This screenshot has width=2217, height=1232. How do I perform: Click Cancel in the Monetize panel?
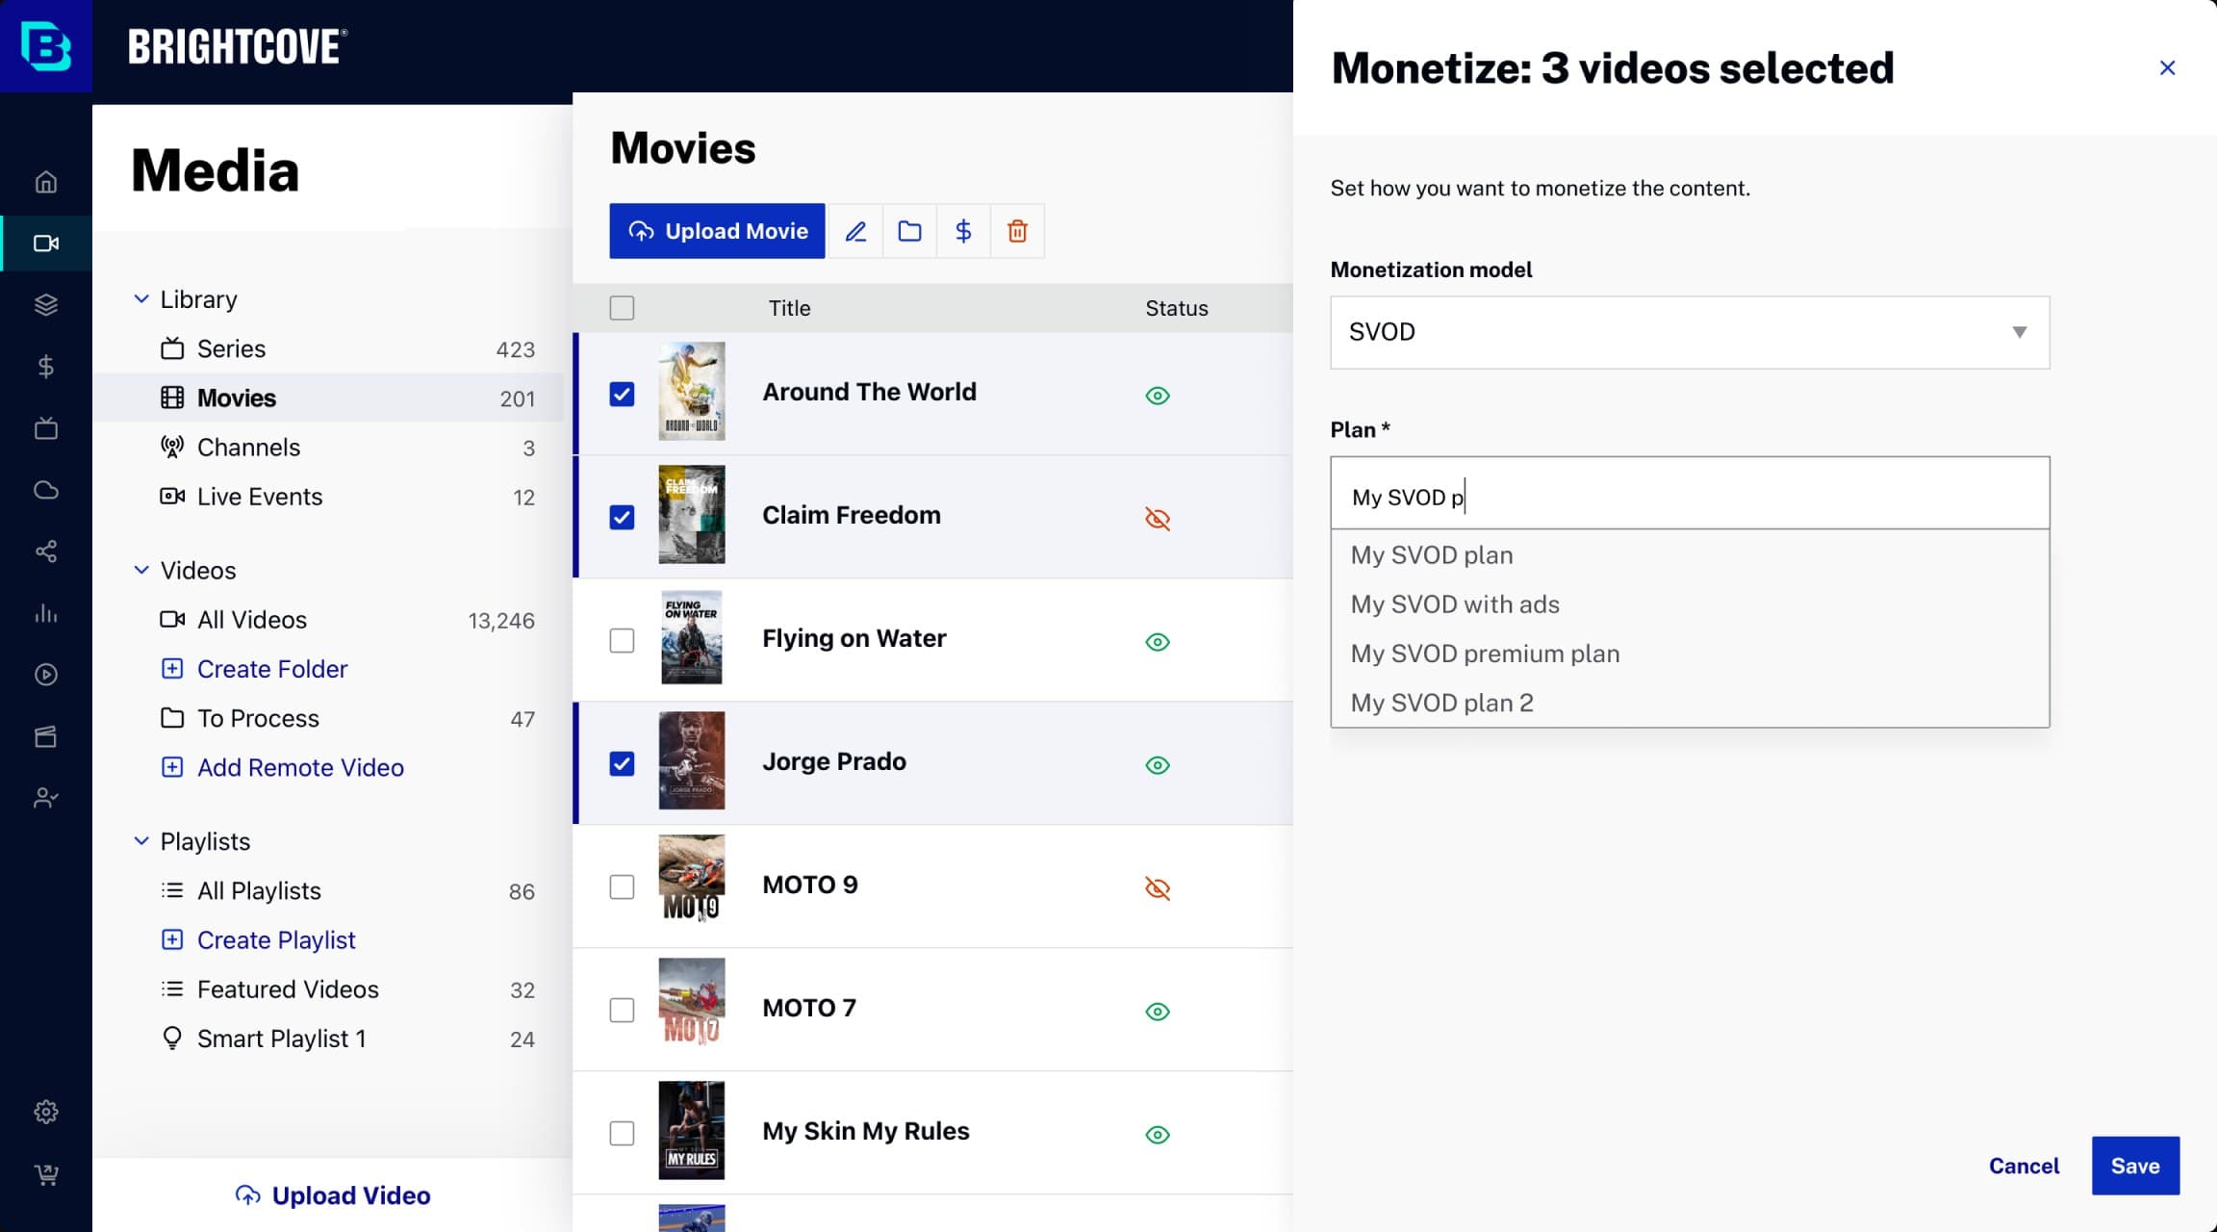coord(2024,1166)
